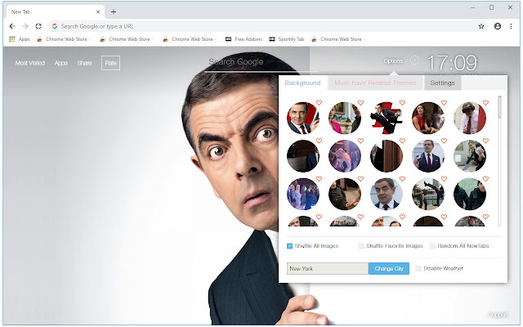Open the Share menu

pos(84,63)
